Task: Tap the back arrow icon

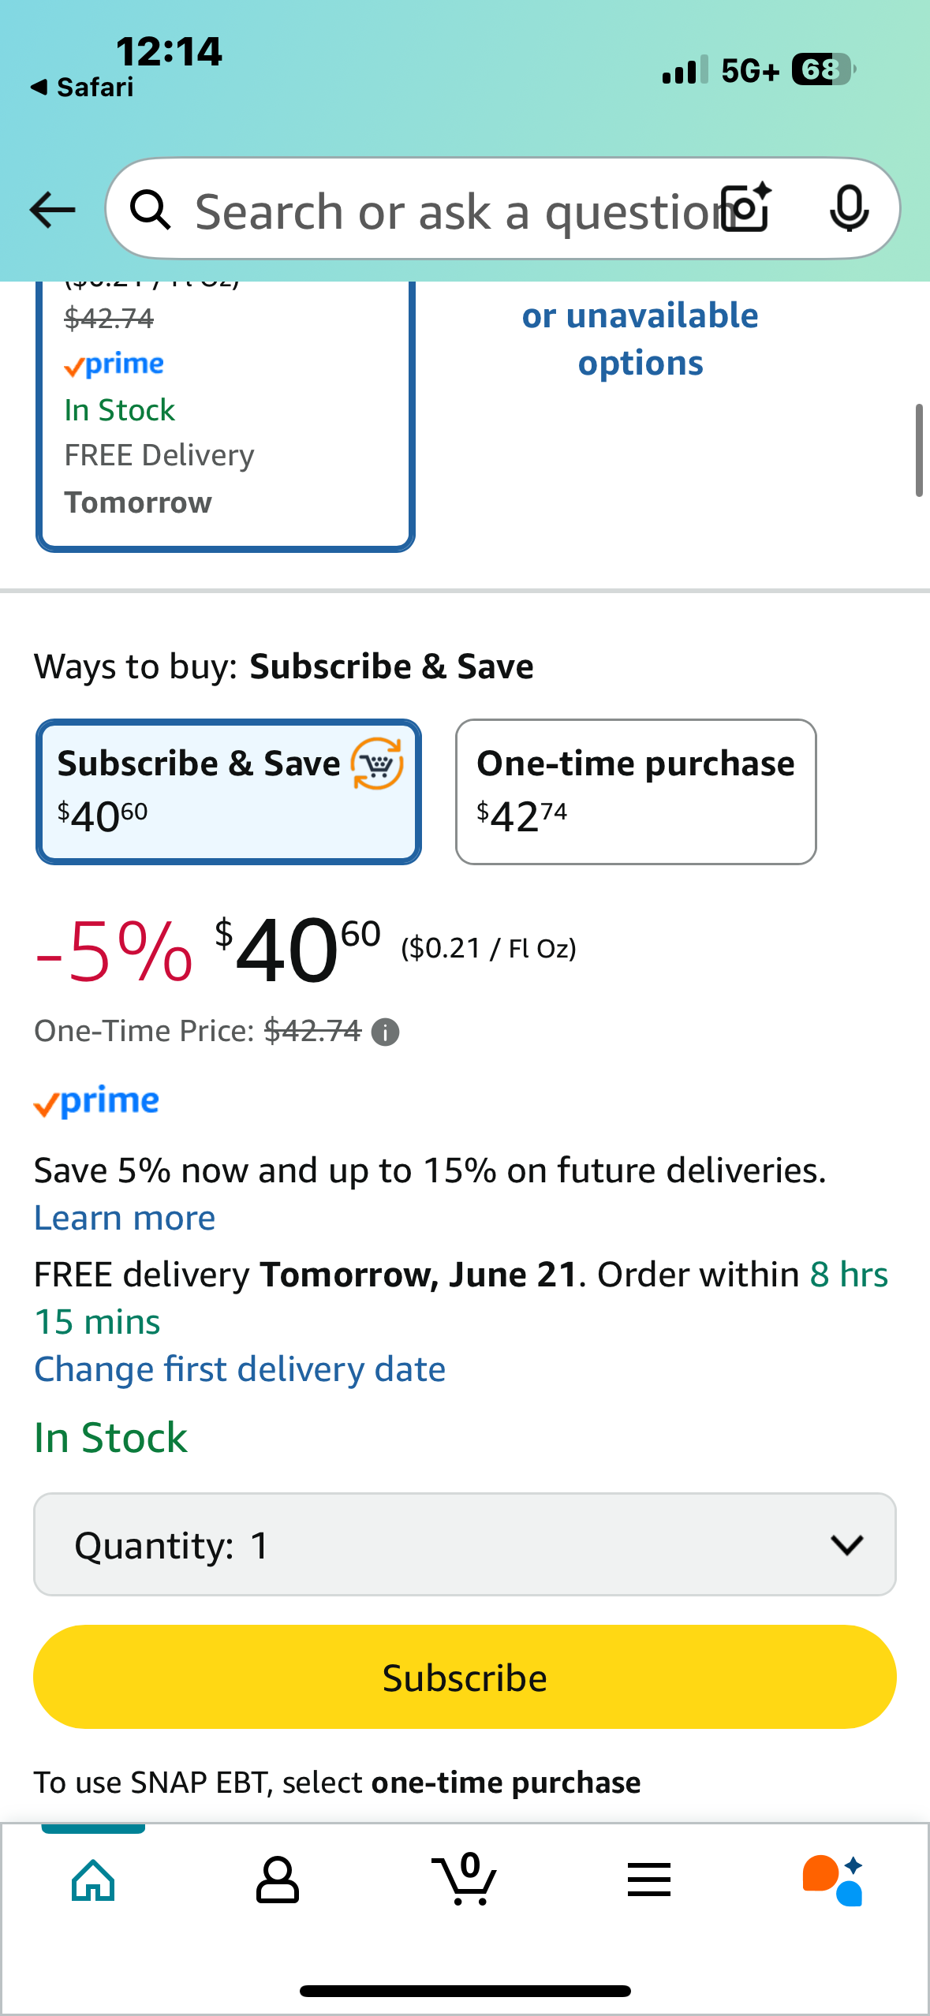Action: point(52,210)
